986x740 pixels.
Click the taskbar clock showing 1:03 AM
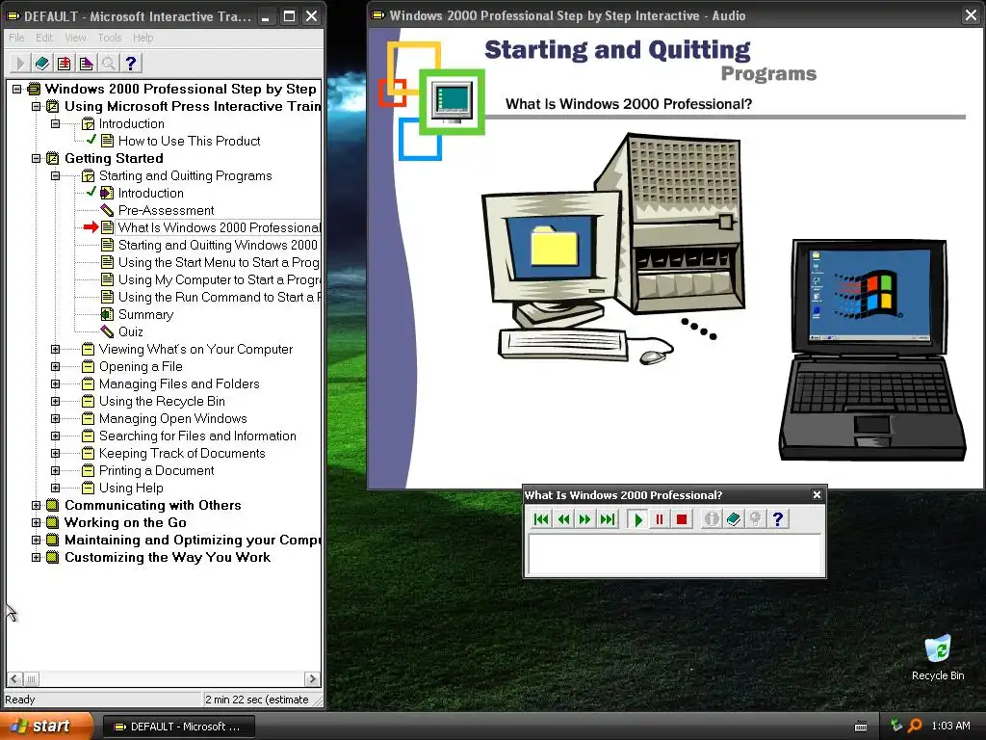coord(950,727)
